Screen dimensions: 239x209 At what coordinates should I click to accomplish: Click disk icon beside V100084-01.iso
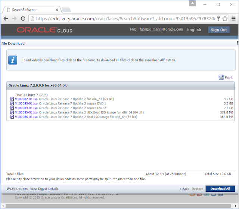coord(12,108)
